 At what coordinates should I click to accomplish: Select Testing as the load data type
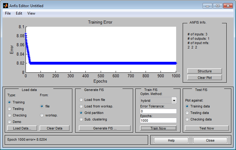[10, 109]
